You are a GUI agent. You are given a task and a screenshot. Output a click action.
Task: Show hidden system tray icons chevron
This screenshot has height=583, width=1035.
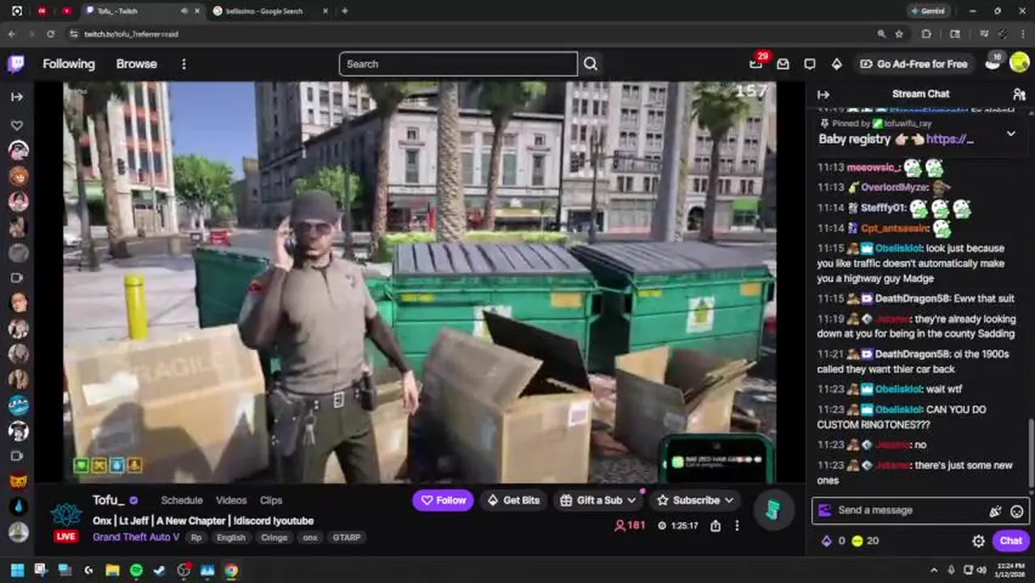point(934,570)
